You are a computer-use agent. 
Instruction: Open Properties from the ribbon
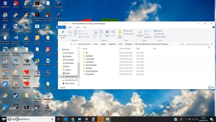140,34
